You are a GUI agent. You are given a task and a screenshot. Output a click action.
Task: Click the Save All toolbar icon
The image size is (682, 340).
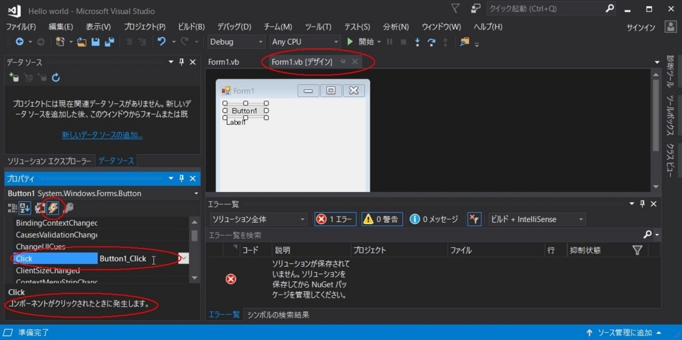point(109,42)
